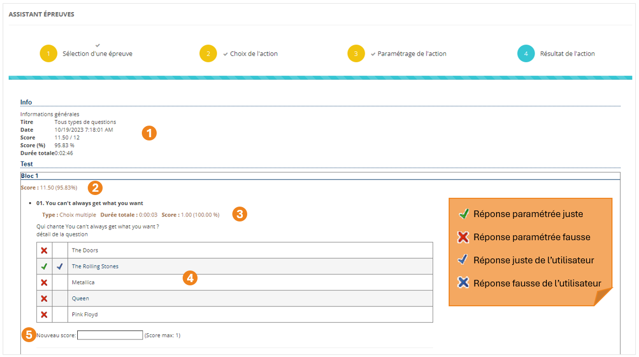Select Résultat de l'action step

(x=567, y=54)
